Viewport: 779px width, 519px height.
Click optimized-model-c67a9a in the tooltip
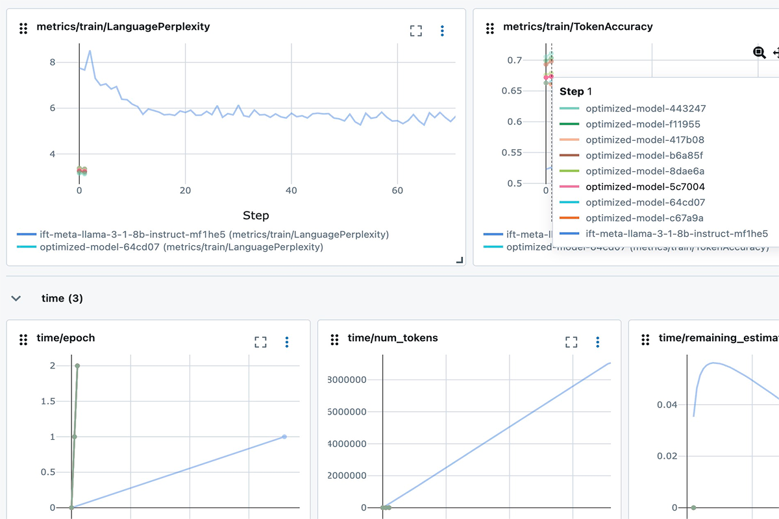click(645, 218)
